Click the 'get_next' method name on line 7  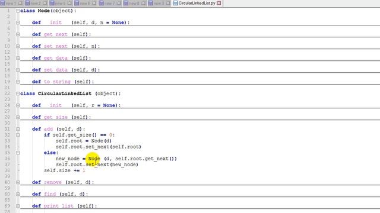click(55, 34)
